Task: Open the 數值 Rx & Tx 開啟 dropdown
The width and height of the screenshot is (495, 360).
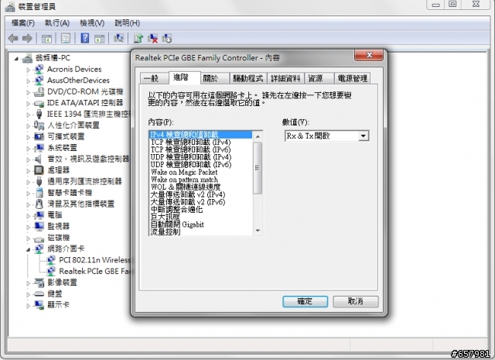Action: (x=364, y=136)
